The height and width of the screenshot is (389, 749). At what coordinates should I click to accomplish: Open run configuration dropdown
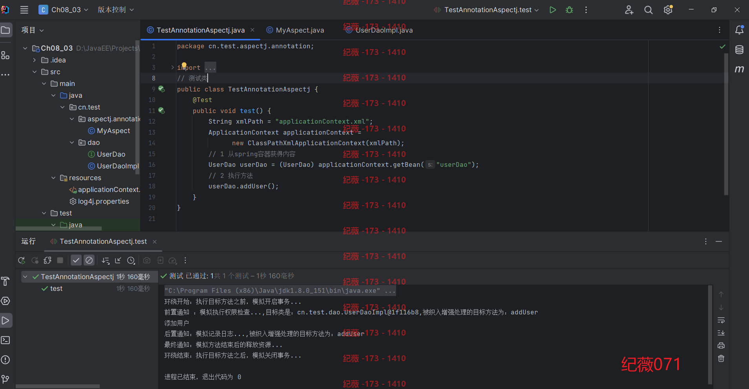tap(486, 10)
